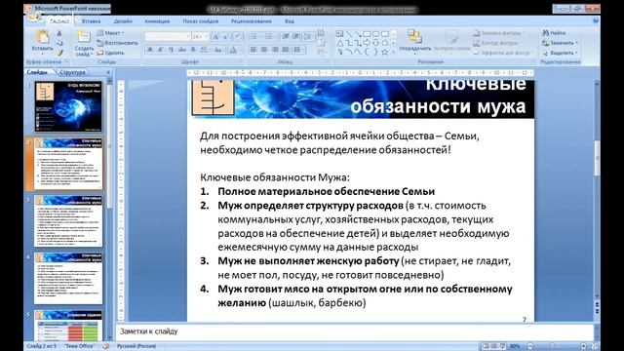The height and width of the screenshot is (351, 624).
Task: Open the Рецензирование (Review) ribbon tab
Action: [252, 21]
